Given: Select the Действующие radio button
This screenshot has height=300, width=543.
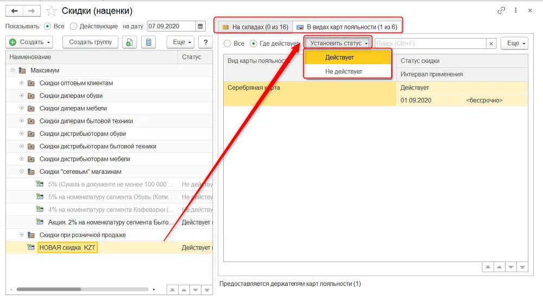Looking at the screenshot, I should (x=73, y=26).
